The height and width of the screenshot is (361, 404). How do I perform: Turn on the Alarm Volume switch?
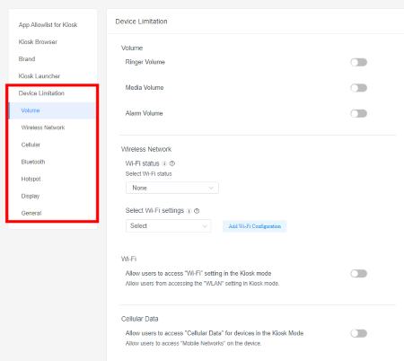coord(358,114)
